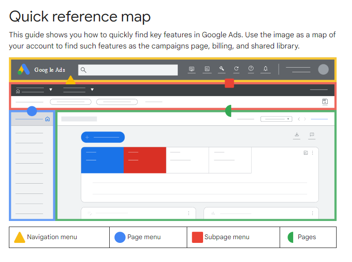Click the first pill-shaped filter button
Screen dimensions: 352x262
coord(70,102)
